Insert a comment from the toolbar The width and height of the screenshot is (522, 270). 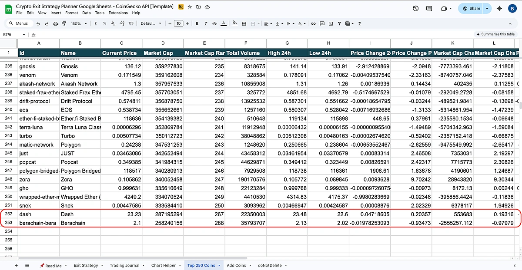click(322, 23)
